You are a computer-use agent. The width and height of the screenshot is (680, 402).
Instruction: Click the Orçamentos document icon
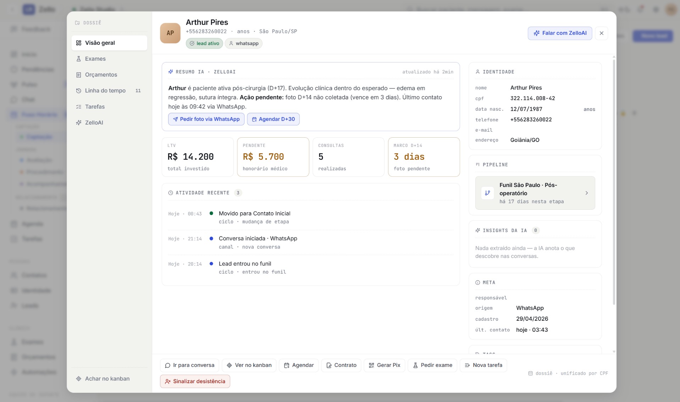point(79,75)
